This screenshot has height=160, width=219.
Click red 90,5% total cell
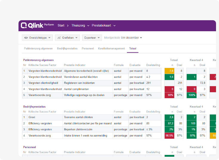tap(169, 136)
